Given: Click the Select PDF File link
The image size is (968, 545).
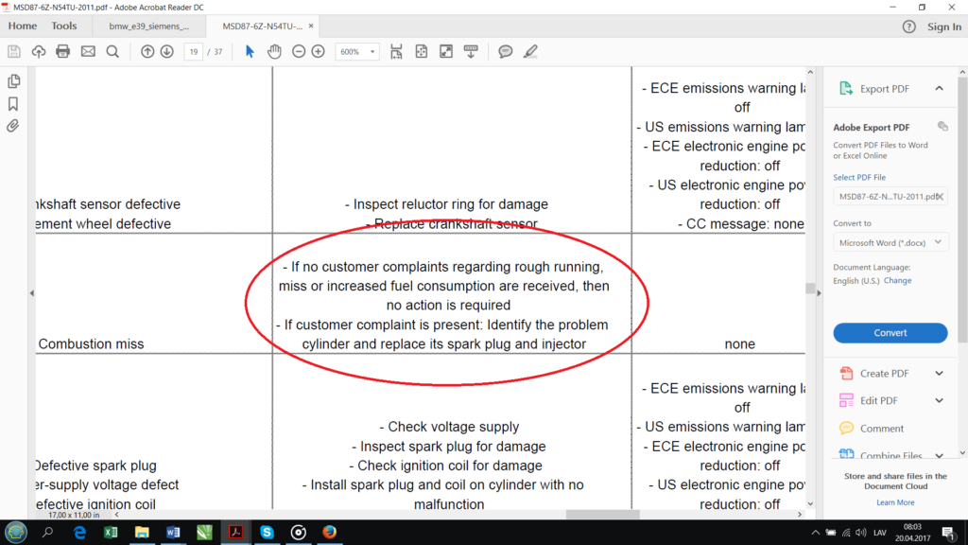Looking at the screenshot, I should (858, 177).
